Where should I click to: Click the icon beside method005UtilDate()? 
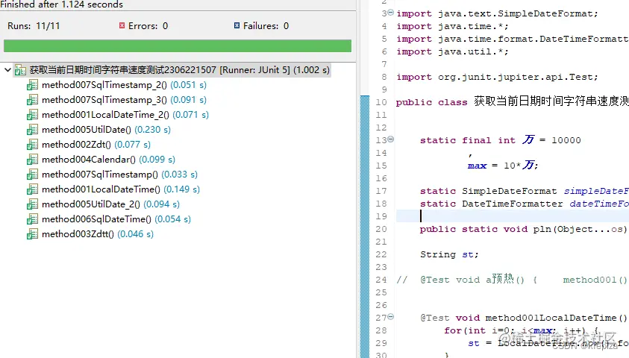point(33,130)
